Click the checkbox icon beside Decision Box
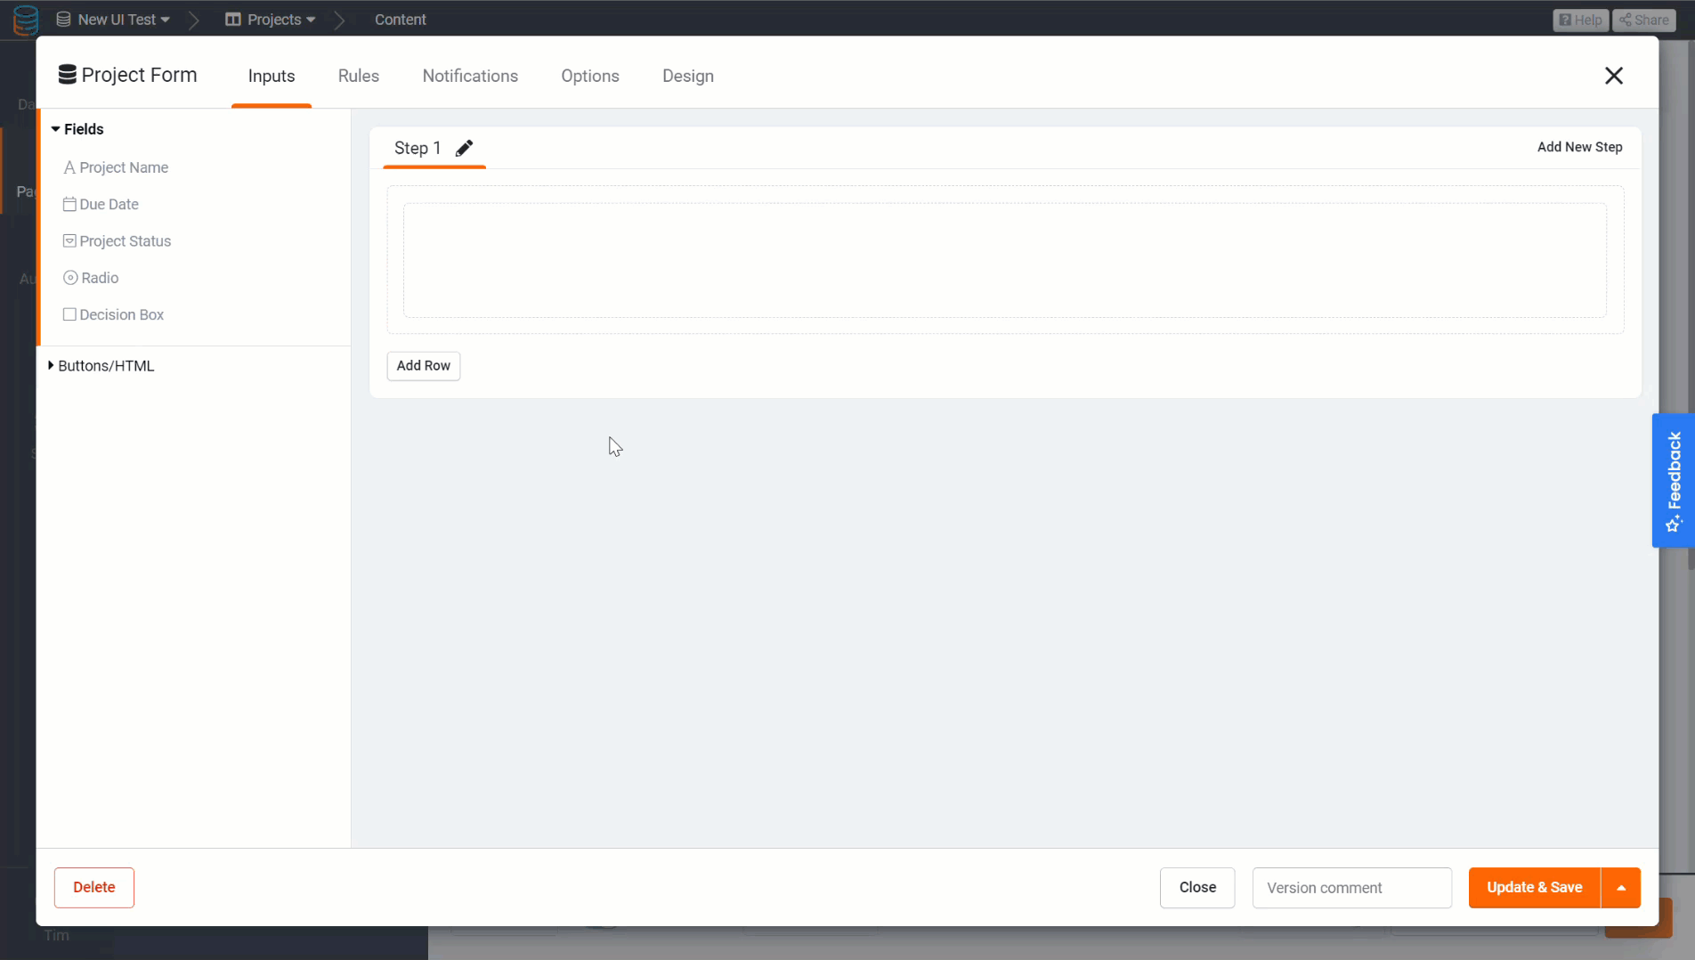Viewport: 1695px width, 960px height. point(69,314)
